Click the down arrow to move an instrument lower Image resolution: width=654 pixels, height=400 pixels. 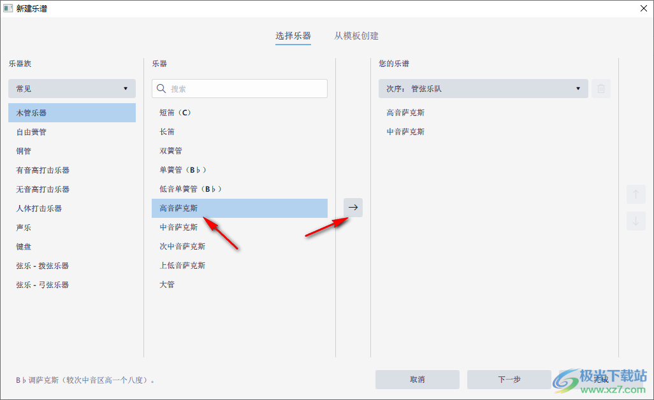tap(636, 221)
